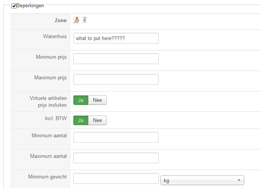Click the Warenhuis field label
Image resolution: width=261 pixels, height=188 pixels.
coord(55,37)
